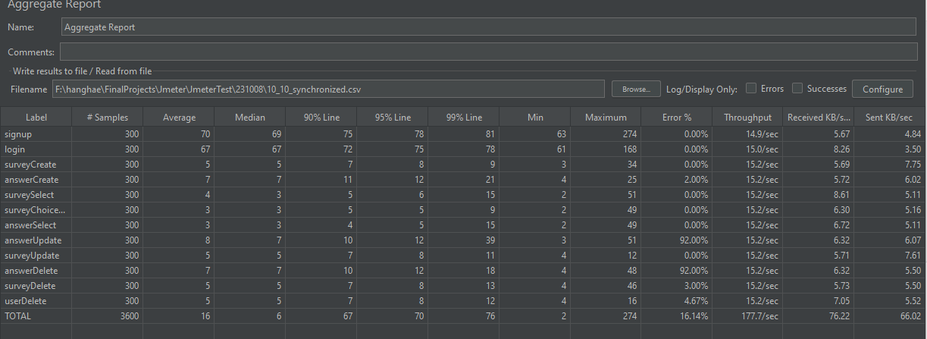This screenshot has height=339, width=927.
Task: Sort by 99% Line column header
Action: tap(464, 118)
